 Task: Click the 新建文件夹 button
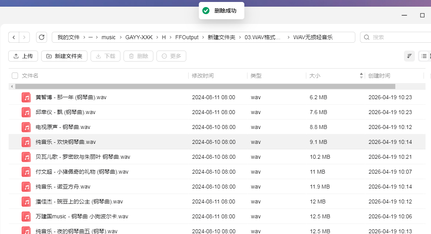[64, 56]
